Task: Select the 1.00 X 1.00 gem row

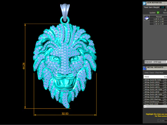Action: (x=158, y=22)
